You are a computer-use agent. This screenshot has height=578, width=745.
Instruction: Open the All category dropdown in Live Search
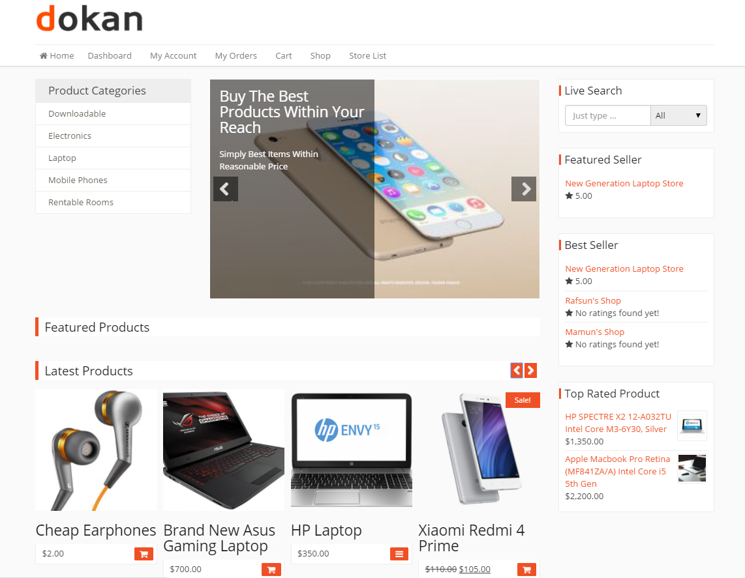tap(678, 115)
